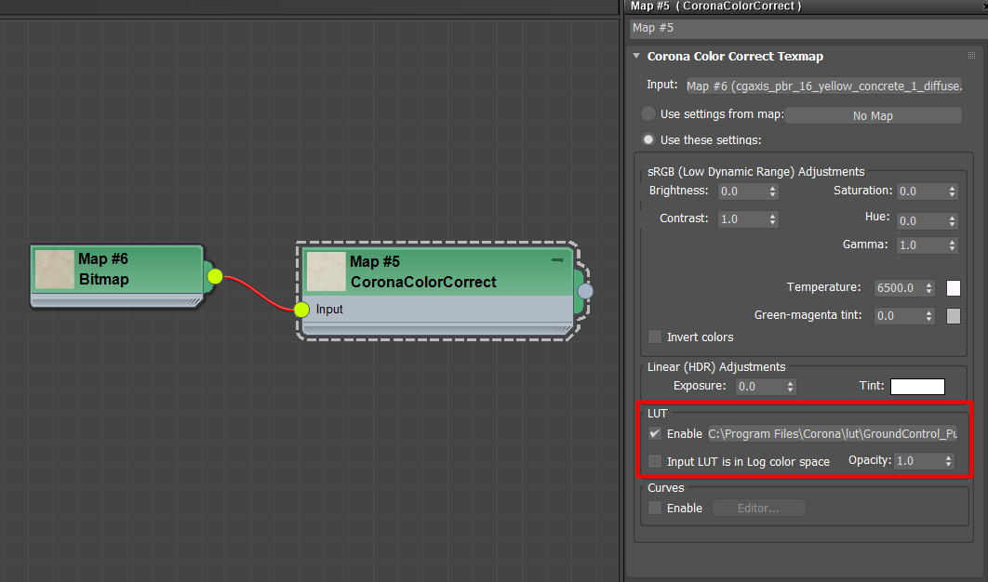Click the Input map slot button

click(x=822, y=86)
